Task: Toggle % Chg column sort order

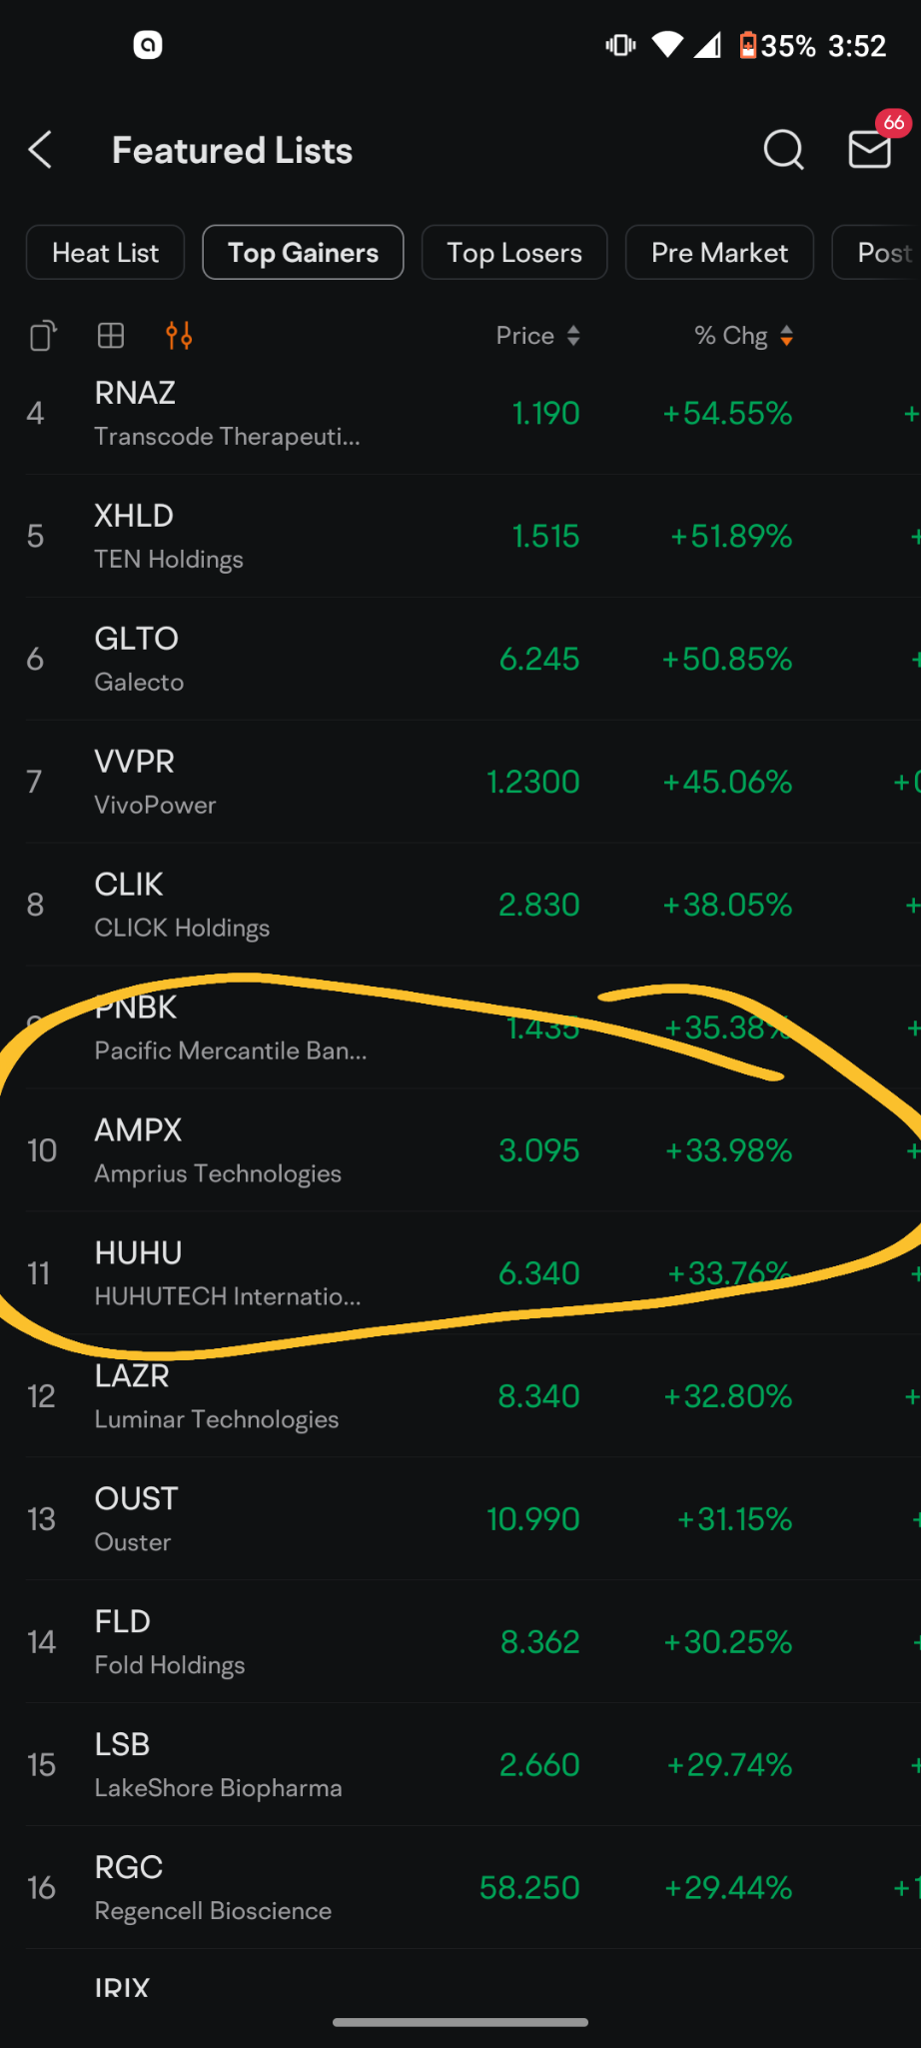Action: pos(787,336)
